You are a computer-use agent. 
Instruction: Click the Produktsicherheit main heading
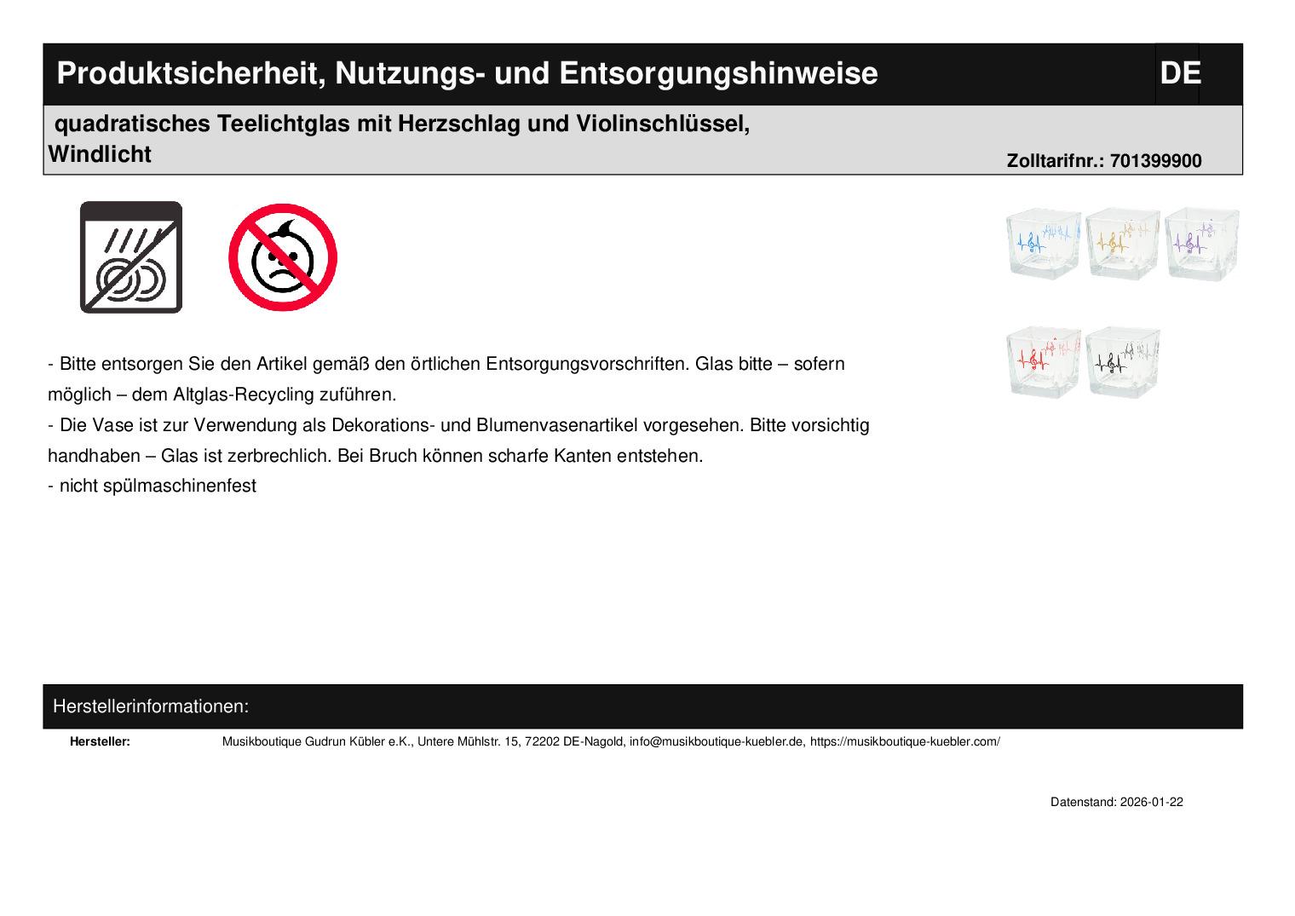tap(467, 74)
